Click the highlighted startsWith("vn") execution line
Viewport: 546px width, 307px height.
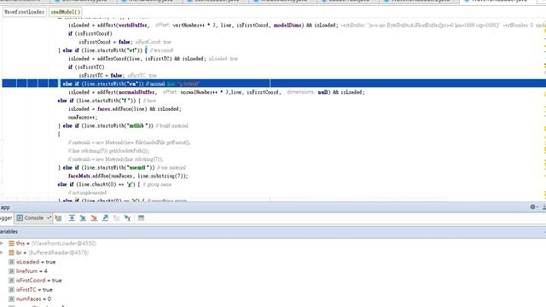click(274, 84)
